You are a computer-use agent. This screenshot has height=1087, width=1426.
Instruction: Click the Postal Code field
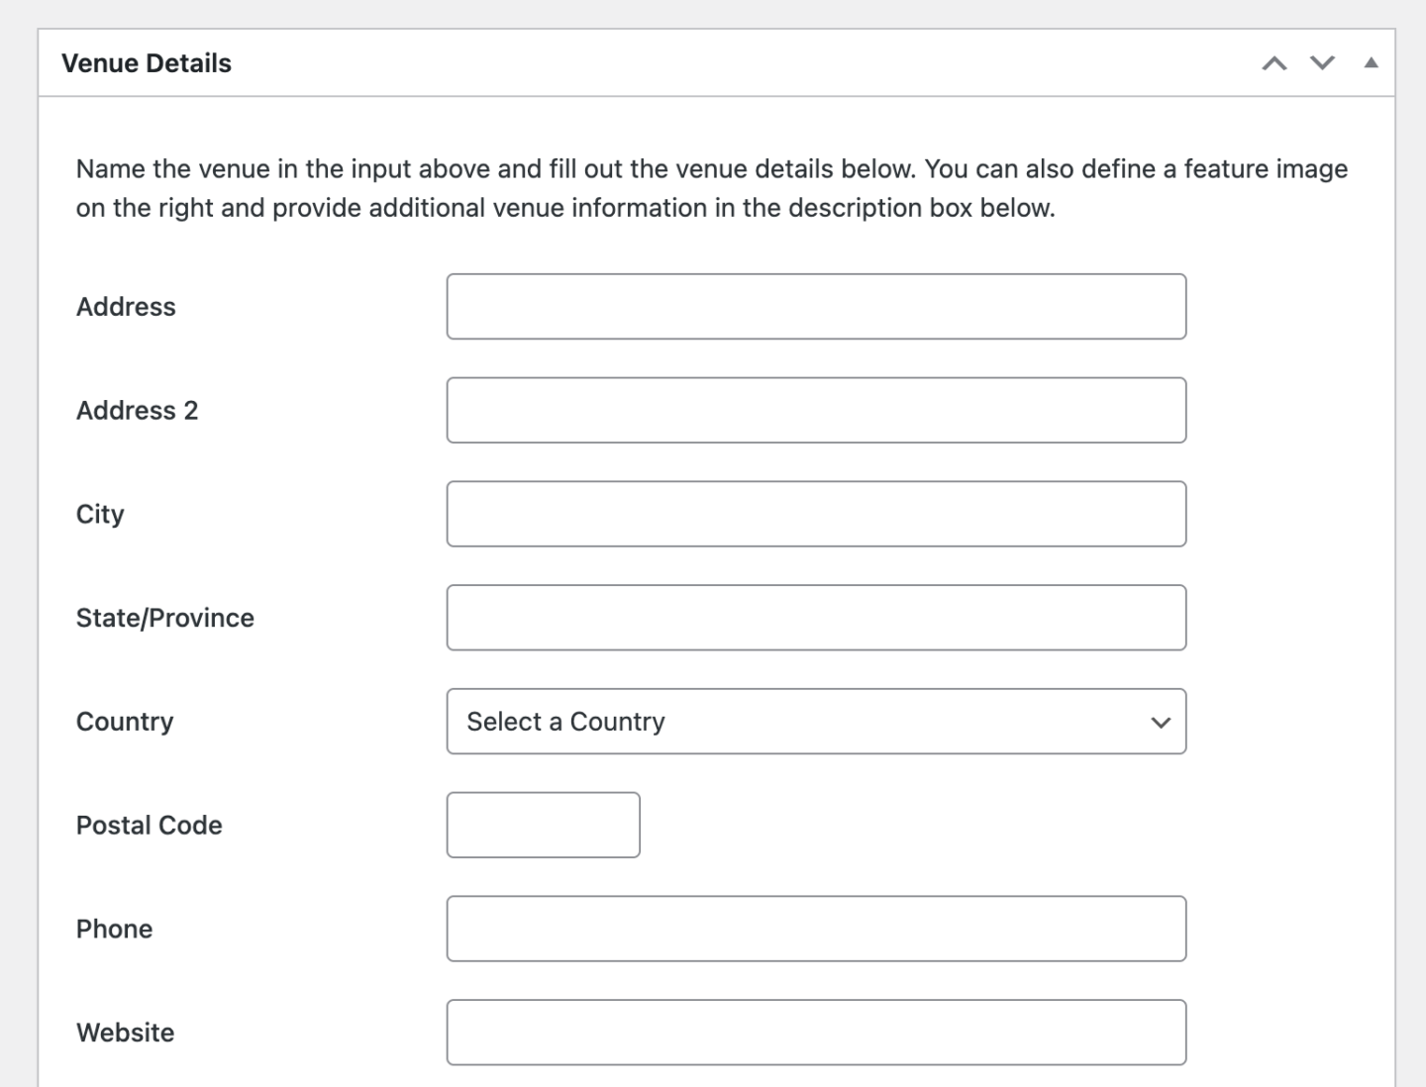point(543,826)
